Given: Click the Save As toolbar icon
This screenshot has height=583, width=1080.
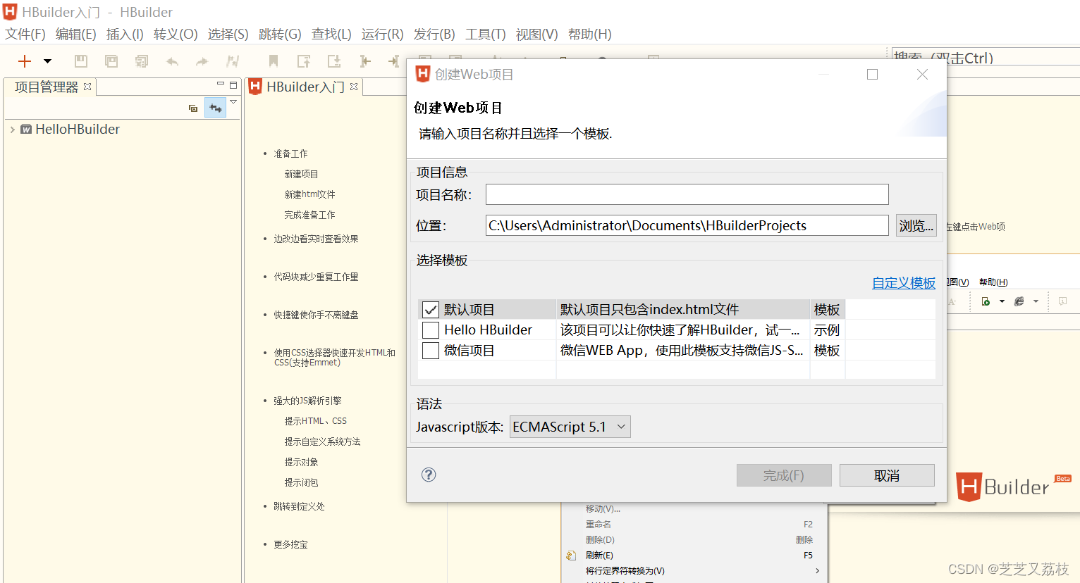Looking at the screenshot, I should (111, 61).
